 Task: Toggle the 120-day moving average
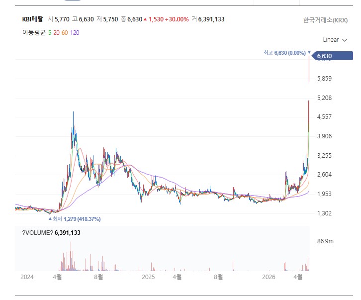tap(75, 33)
